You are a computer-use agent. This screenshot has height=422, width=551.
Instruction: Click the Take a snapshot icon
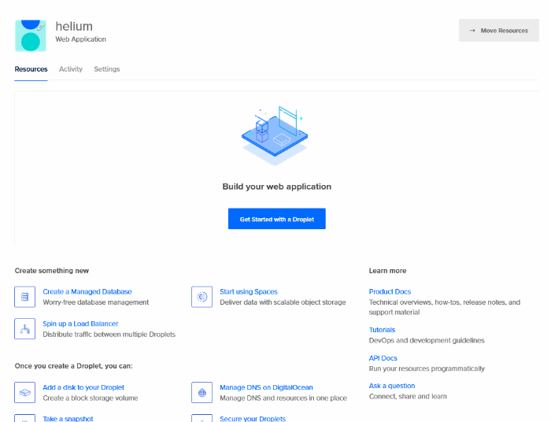(x=25, y=418)
